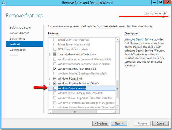Viewport: 172px width, 130px height.
Task: Click the Windows Server Backup checkbox
Action: point(55,93)
